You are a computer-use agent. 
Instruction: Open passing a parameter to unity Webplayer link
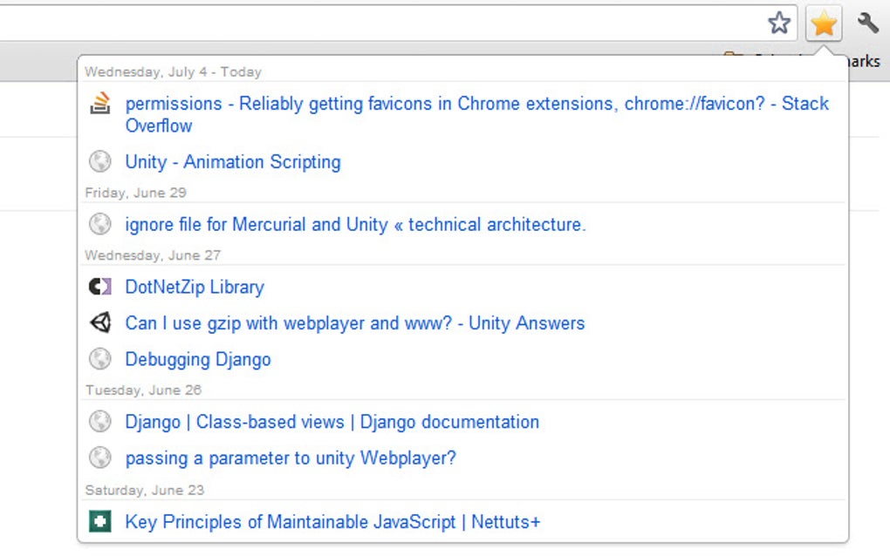[x=291, y=458]
